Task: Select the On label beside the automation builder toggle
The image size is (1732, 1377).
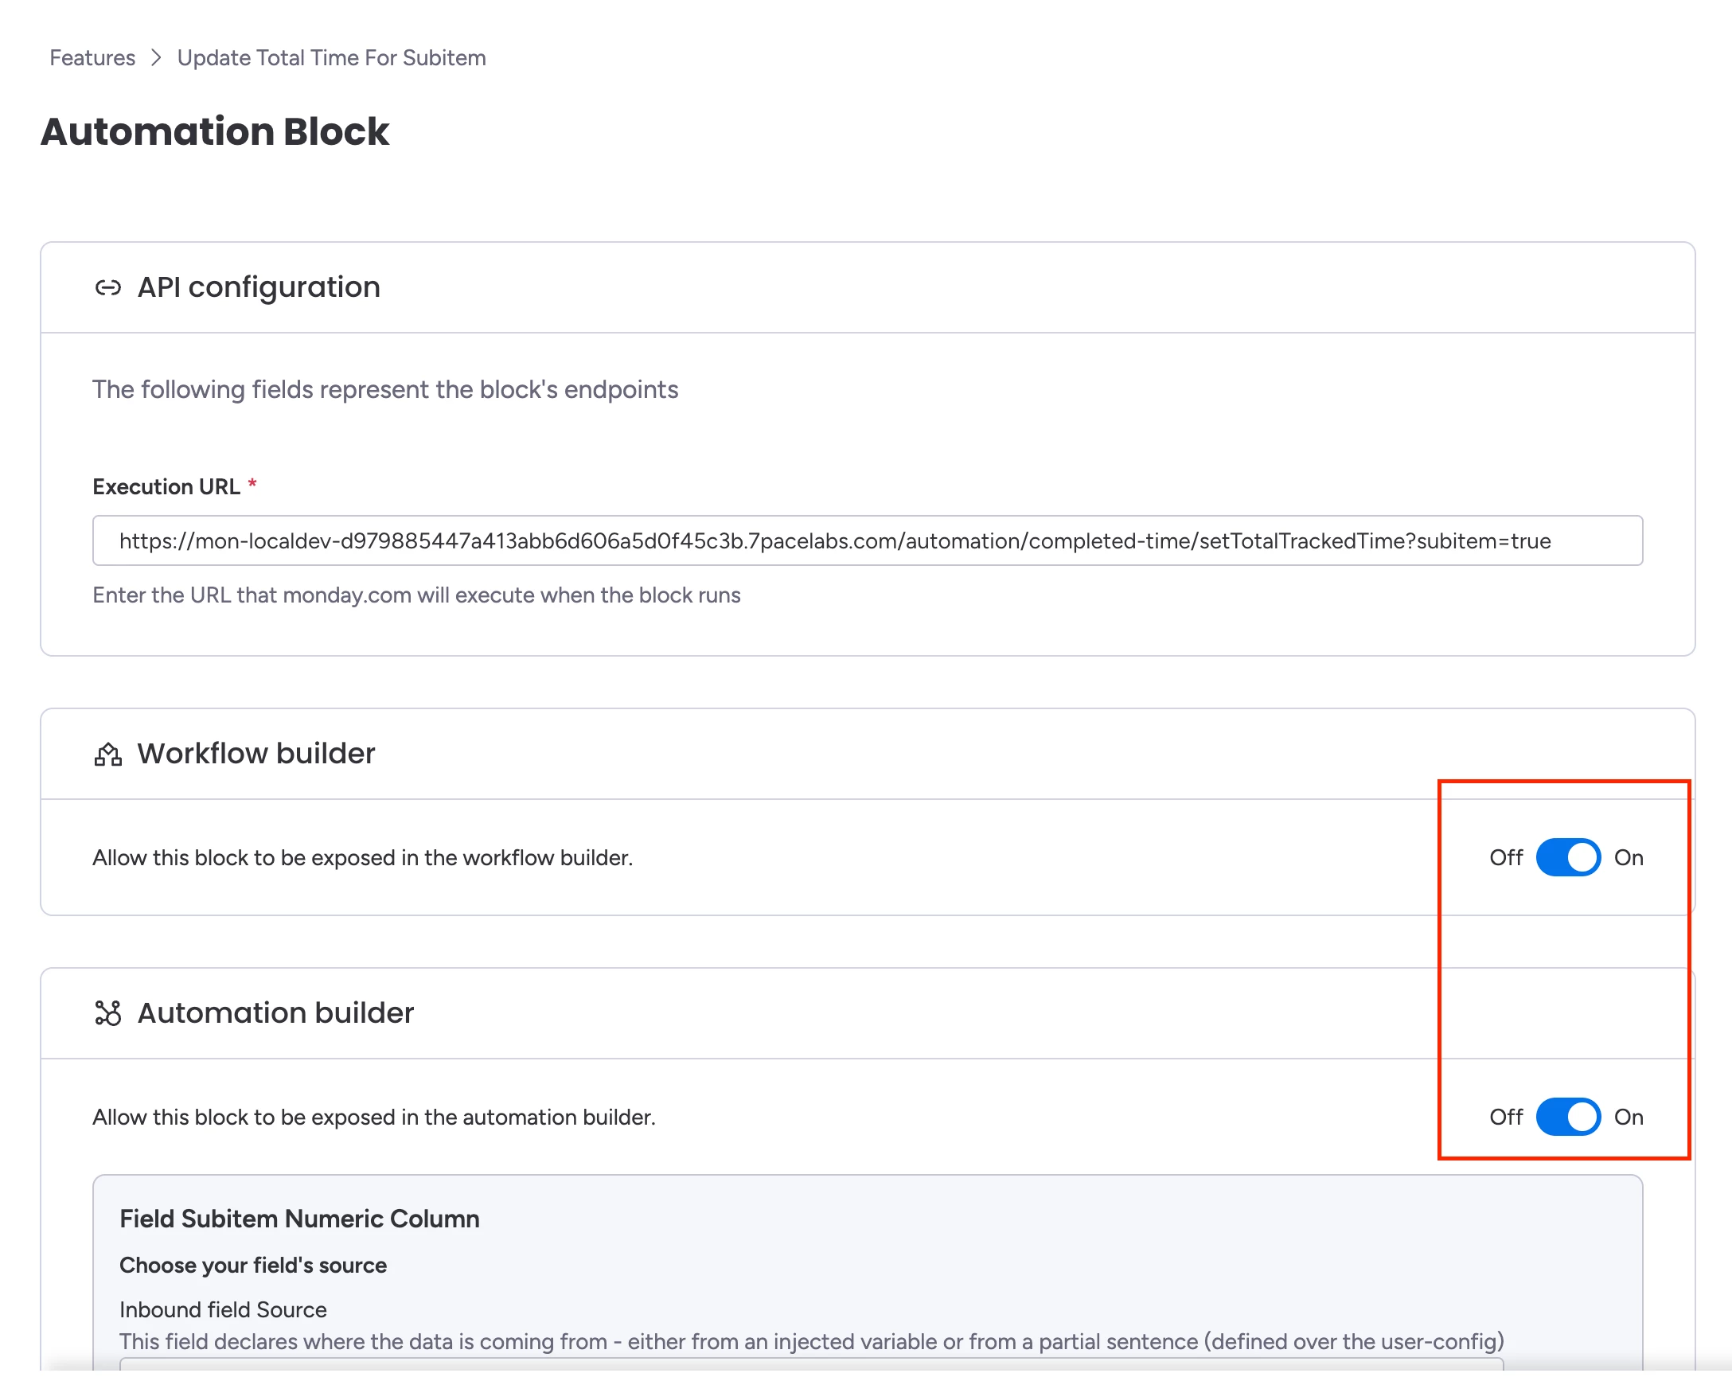Action: [1629, 1117]
